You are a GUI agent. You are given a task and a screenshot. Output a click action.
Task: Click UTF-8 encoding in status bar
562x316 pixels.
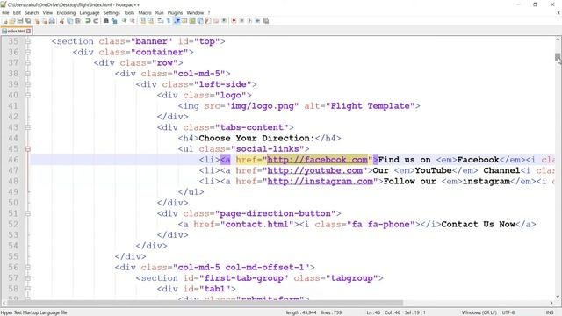tap(508, 312)
